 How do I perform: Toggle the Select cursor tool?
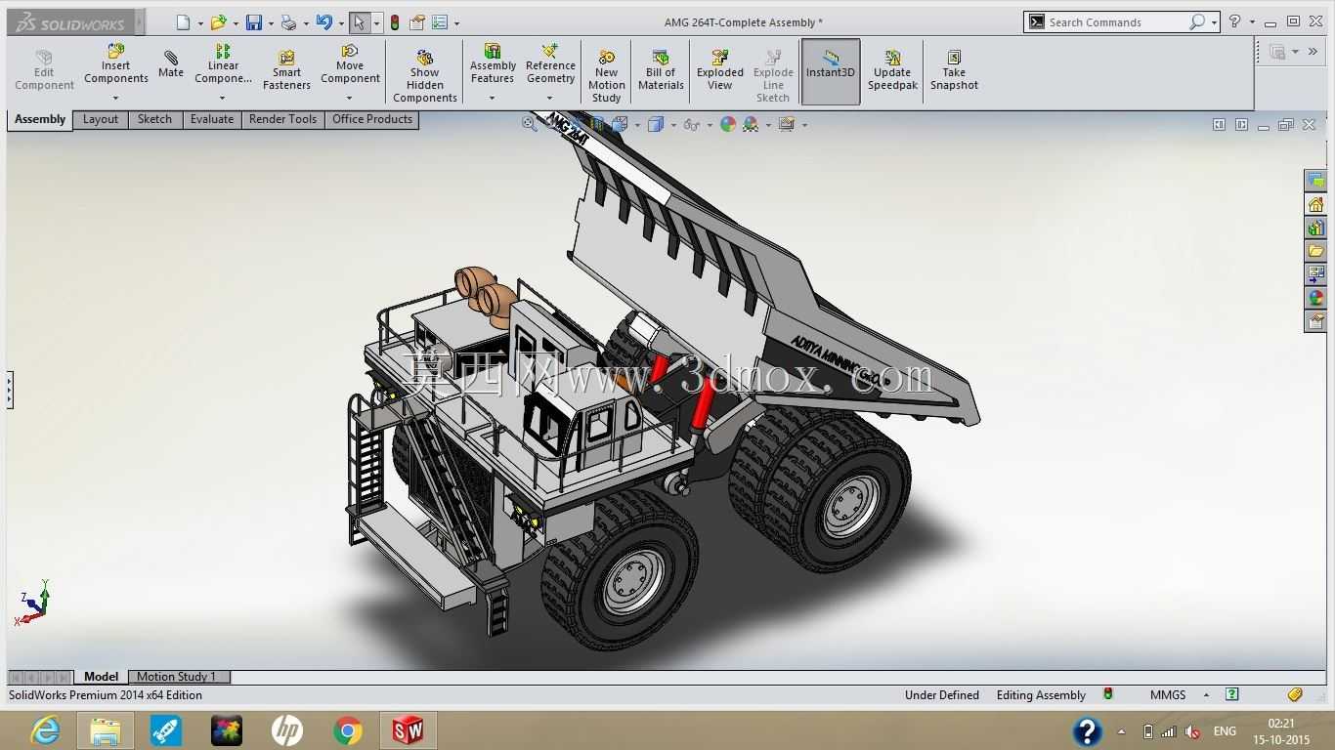click(x=359, y=22)
